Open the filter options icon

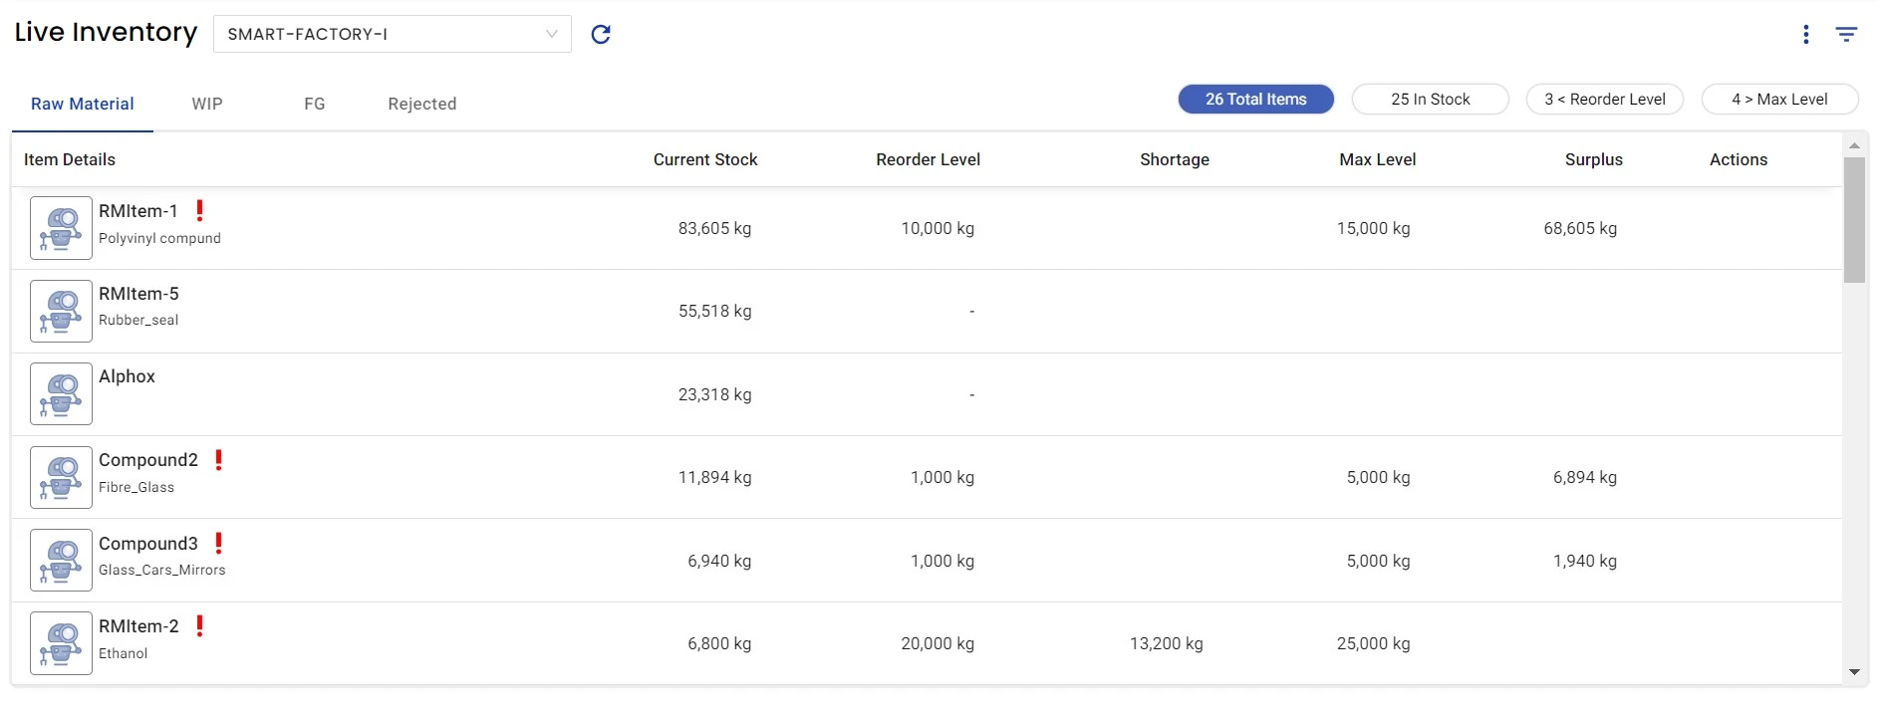(1846, 34)
